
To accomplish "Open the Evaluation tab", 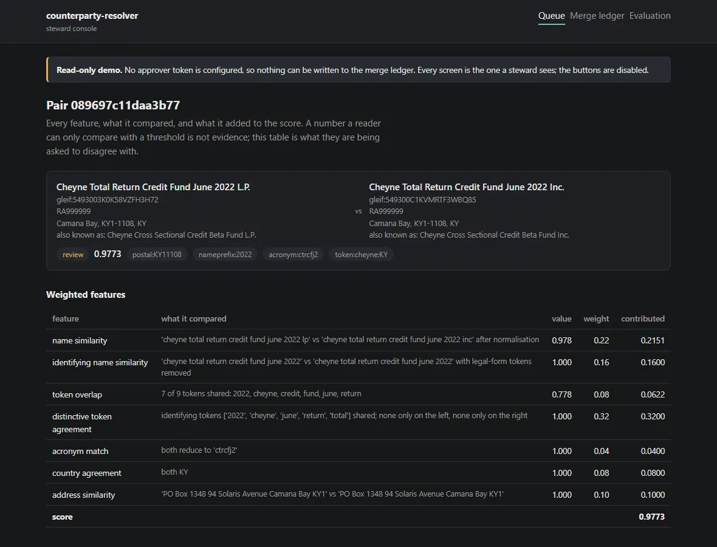I will pyautogui.click(x=650, y=16).
